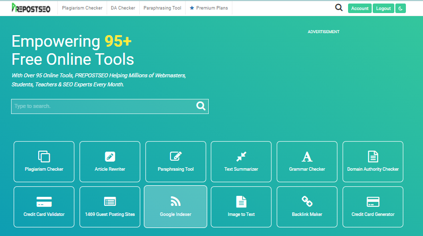The width and height of the screenshot is (423, 236).
Task: Open the 1469 Guest Posting Sites label
Action: (110, 214)
